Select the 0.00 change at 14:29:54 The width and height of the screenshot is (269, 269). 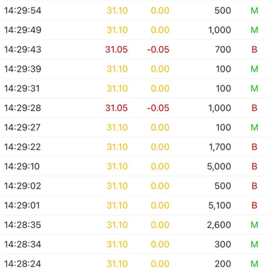160,10
